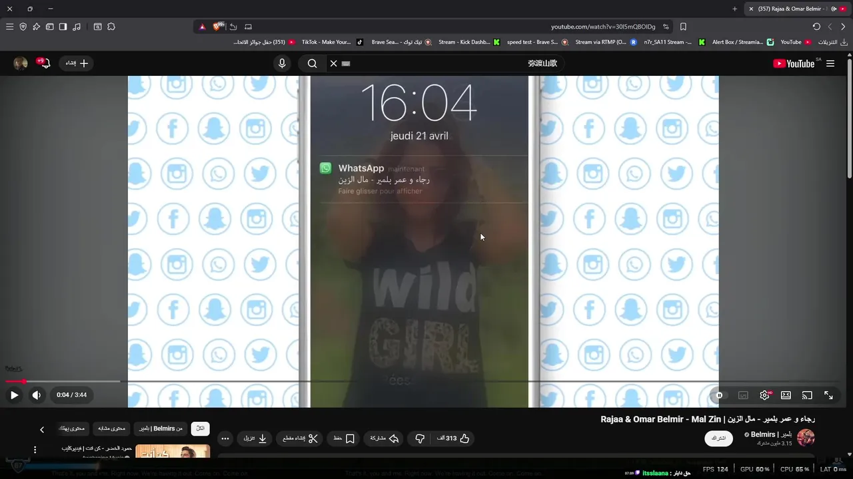Open the YouTube guide hamburger menu
This screenshot has height=479, width=853.
coord(830,63)
